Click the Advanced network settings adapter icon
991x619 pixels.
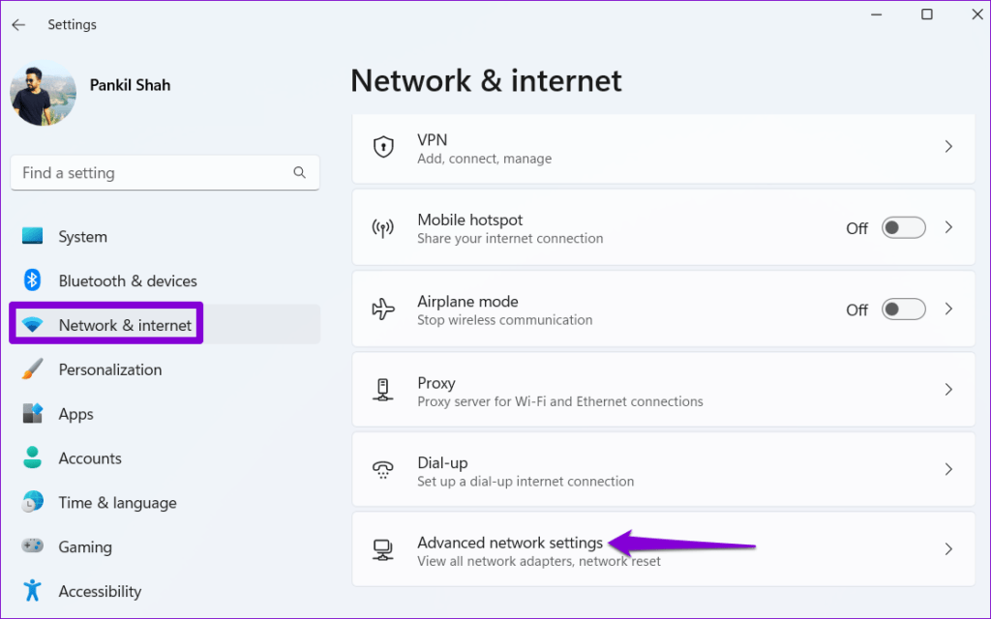point(384,549)
